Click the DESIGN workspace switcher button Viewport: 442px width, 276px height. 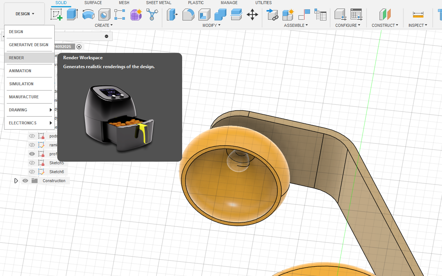pyautogui.click(x=25, y=14)
